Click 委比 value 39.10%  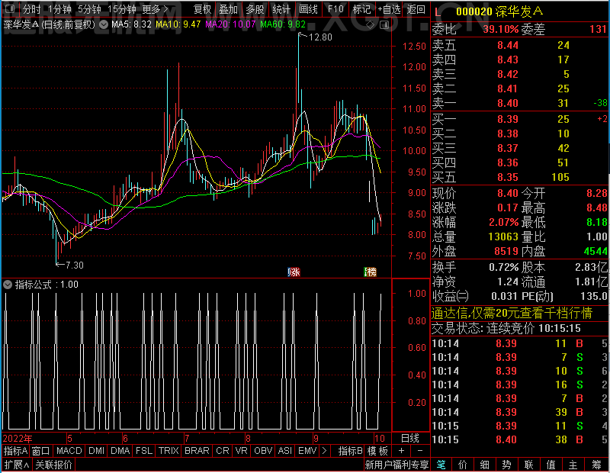(501, 29)
